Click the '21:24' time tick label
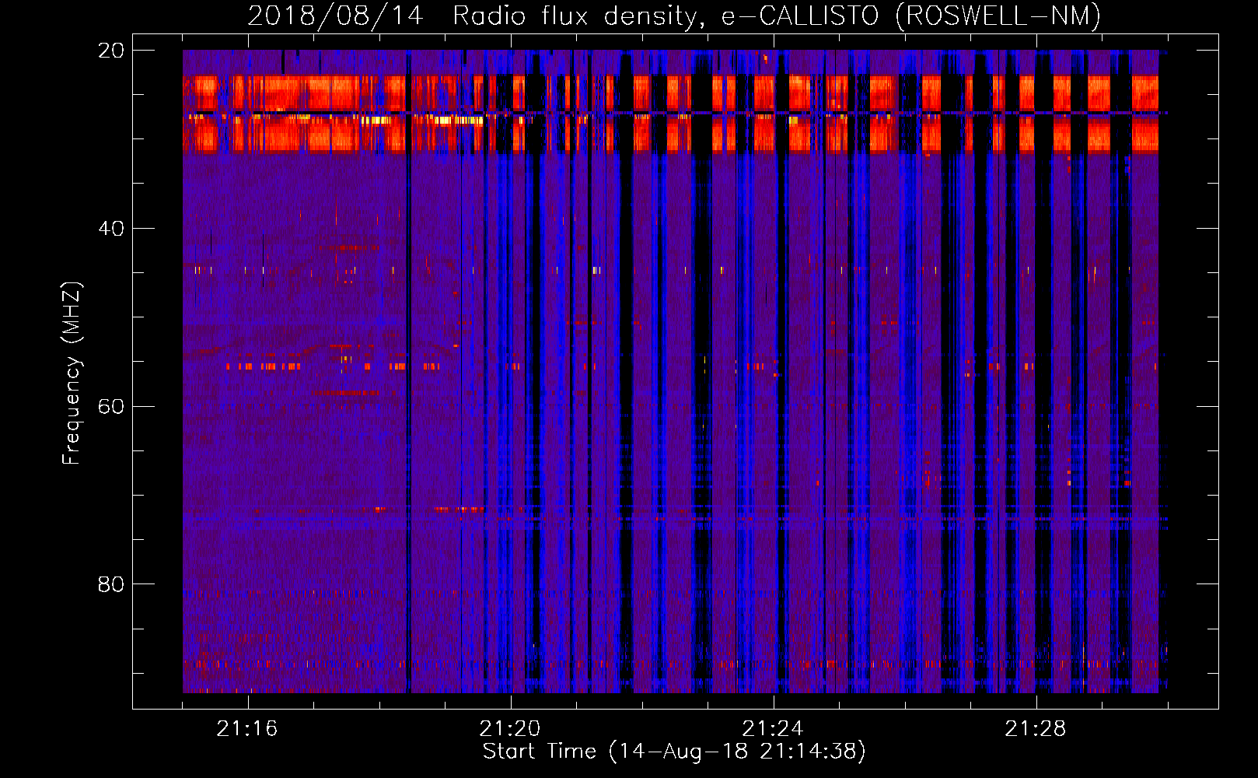Image resolution: width=1258 pixels, height=778 pixels. pyautogui.click(x=773, y=729)
